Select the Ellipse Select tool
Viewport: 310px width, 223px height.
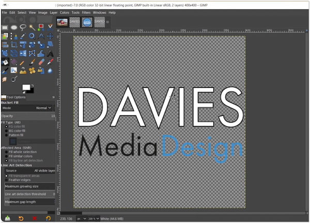[14, 27]
